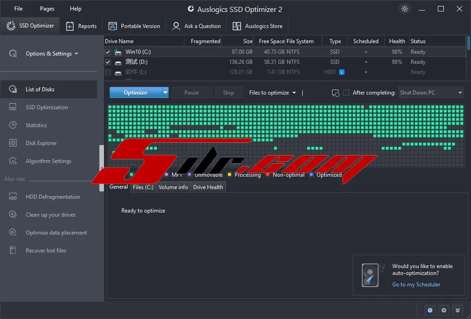Viewport: 471px width, 319px height.
Task: Open the Auslogics Store
Action: click(257, 26)
